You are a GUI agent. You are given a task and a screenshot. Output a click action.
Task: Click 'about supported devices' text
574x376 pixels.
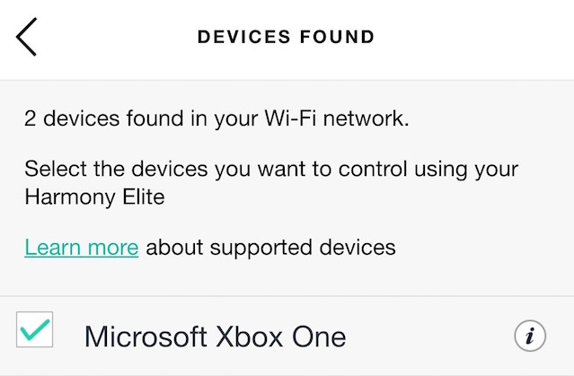click(270, 248)
